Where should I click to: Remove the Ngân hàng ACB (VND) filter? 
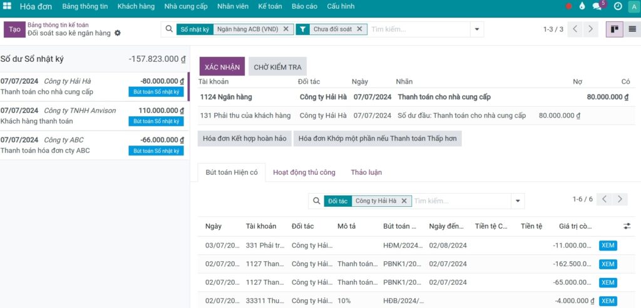coord(285,29)
